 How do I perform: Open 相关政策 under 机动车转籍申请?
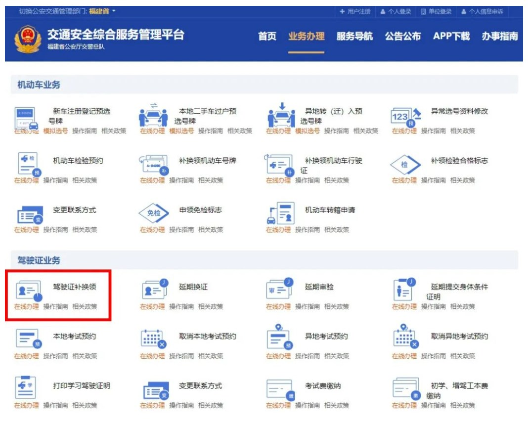pyautogui.click(x=337, y=230)
